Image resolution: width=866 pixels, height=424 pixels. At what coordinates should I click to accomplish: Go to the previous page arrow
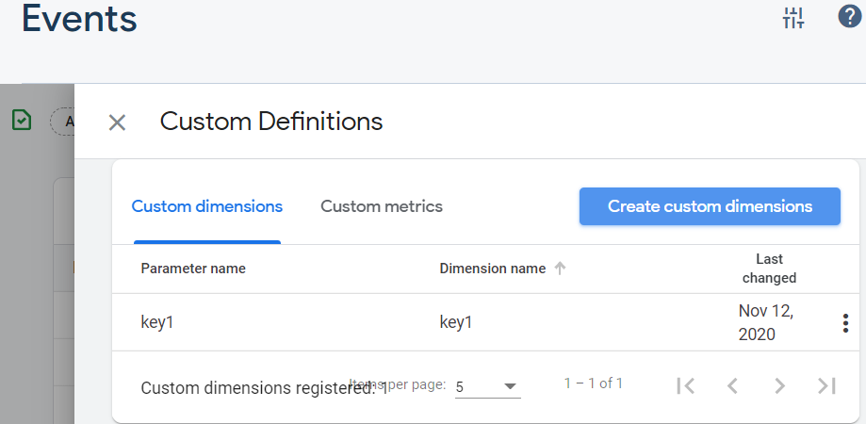(732, 385)
